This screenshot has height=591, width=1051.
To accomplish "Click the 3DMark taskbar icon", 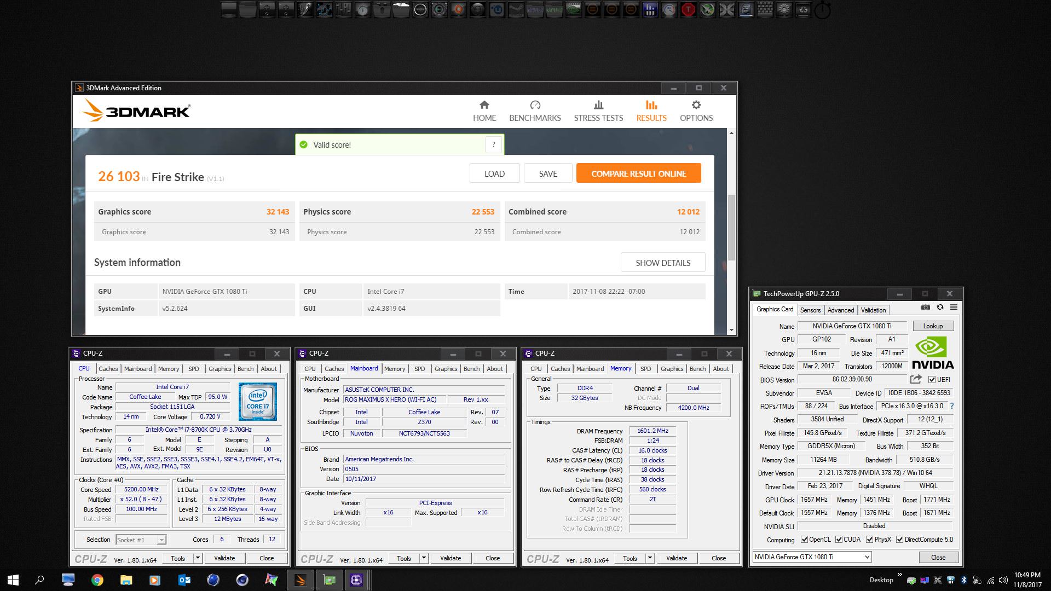I will (x=300, y=580).
